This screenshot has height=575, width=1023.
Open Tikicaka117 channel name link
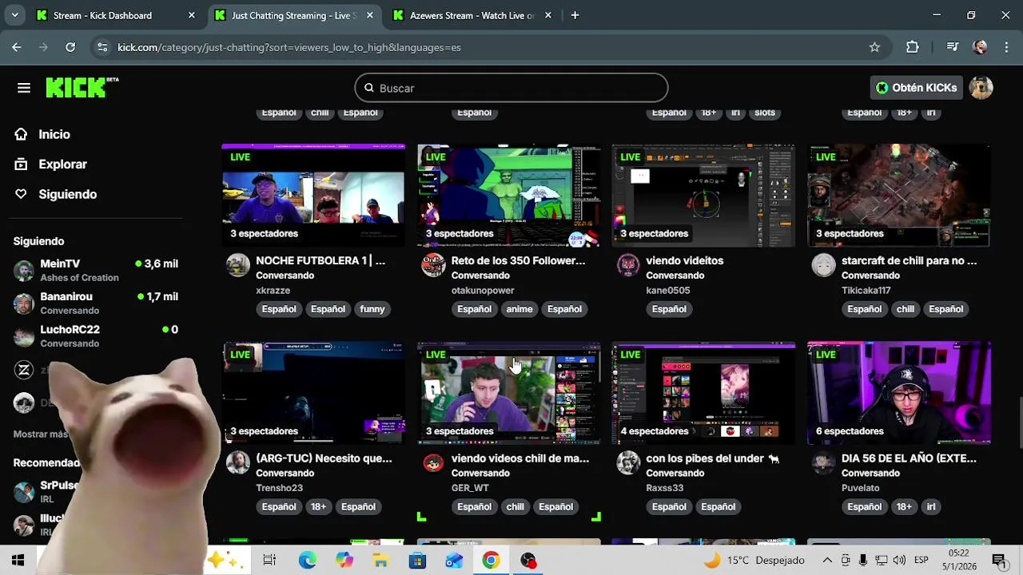(x=866, y=291)
